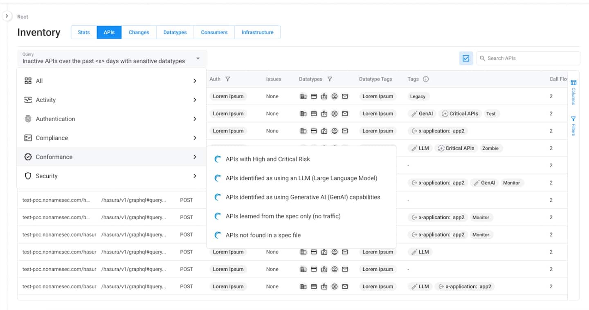Click the Auth column filter icon

pyautogui.click(x=228, y=79)
